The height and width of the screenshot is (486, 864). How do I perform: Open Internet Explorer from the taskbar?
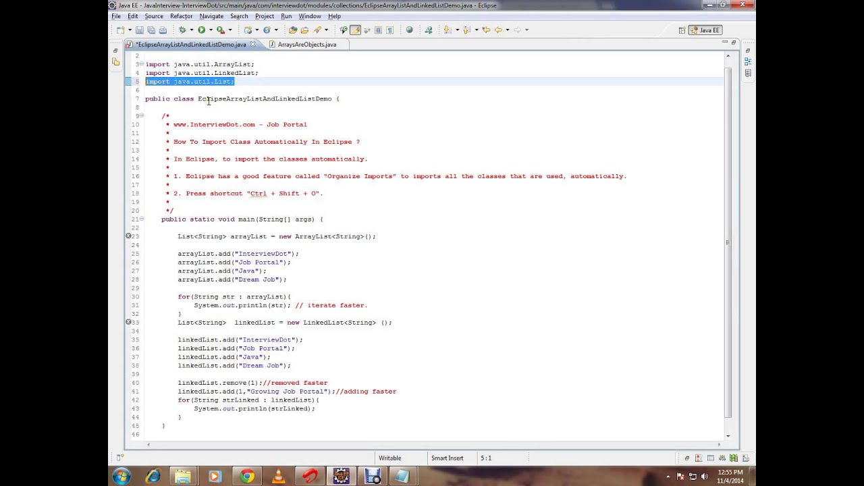[153, 477]
